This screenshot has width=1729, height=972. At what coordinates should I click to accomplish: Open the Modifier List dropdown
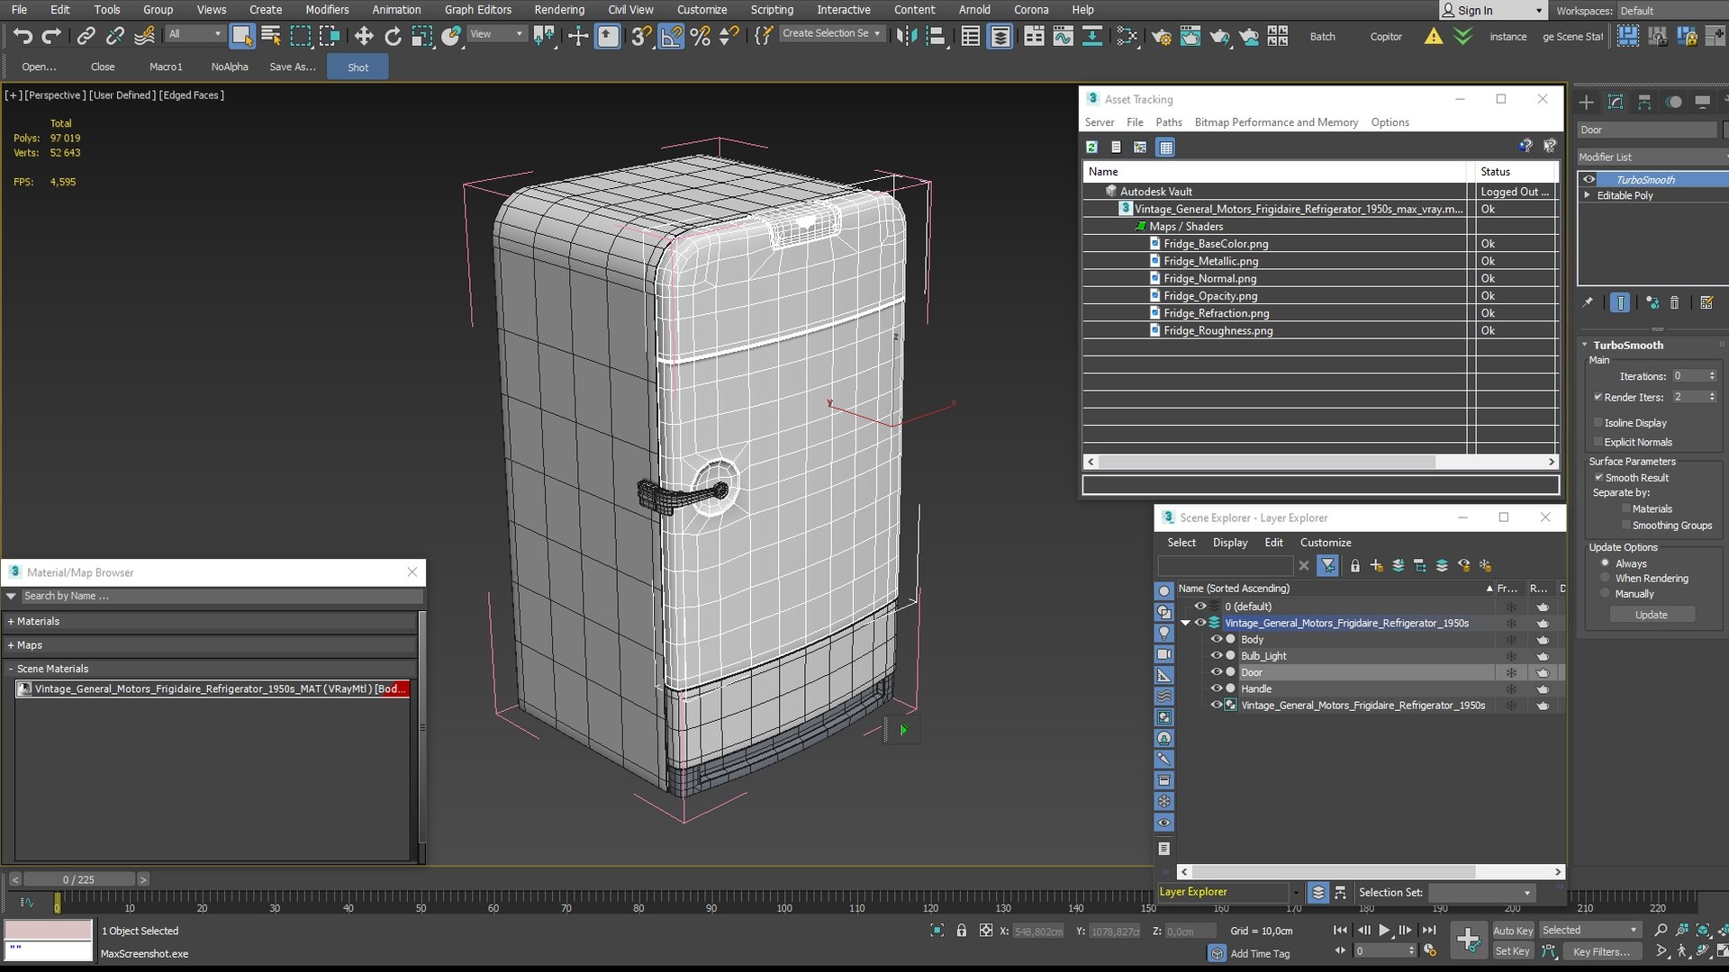[x=1652, y=157]
